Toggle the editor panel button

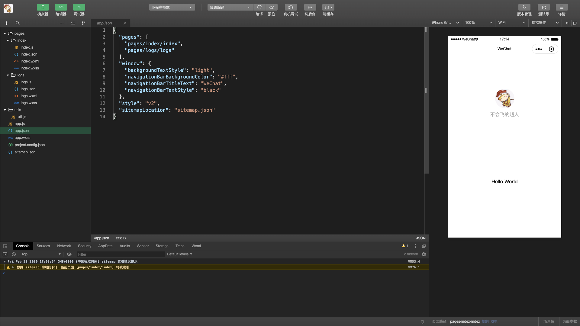pos(61,7)
